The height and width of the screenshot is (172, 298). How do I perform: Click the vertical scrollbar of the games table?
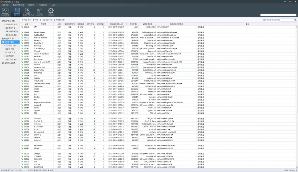(297, 96)
